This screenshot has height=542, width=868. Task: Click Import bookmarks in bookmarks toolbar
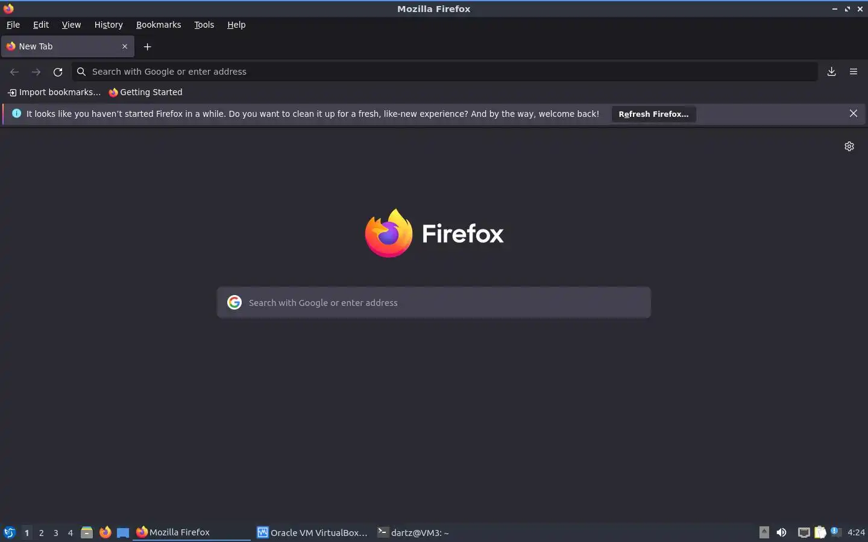coord(54,92)
